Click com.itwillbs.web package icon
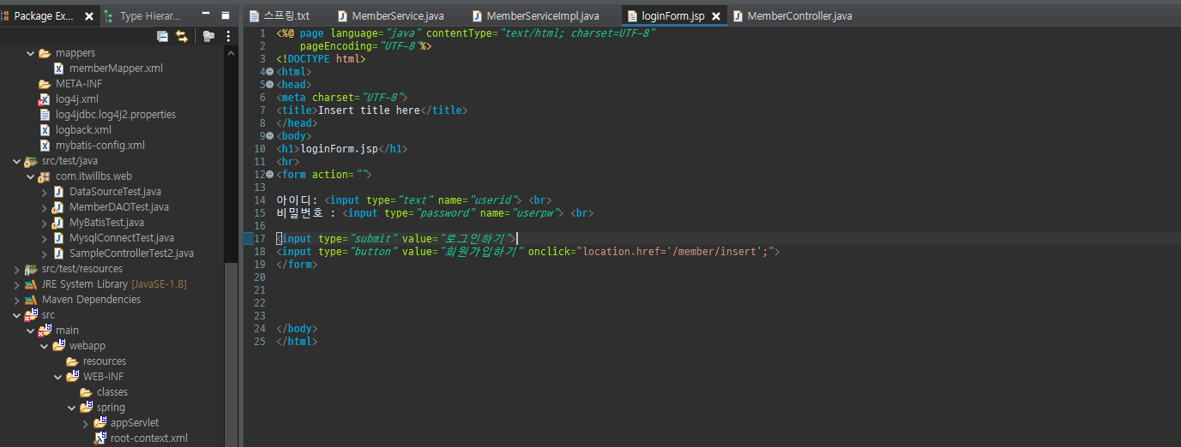 pos(45,176)
